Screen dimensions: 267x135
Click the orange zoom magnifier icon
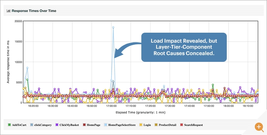click(x=259, y=127)
